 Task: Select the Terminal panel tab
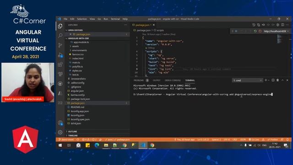click(190, 80)
